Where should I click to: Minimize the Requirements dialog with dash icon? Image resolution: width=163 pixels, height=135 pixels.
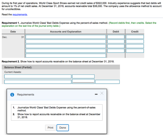[96, 94]
